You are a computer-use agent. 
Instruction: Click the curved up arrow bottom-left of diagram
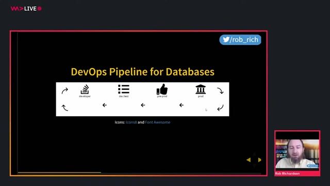coord(65,108)
